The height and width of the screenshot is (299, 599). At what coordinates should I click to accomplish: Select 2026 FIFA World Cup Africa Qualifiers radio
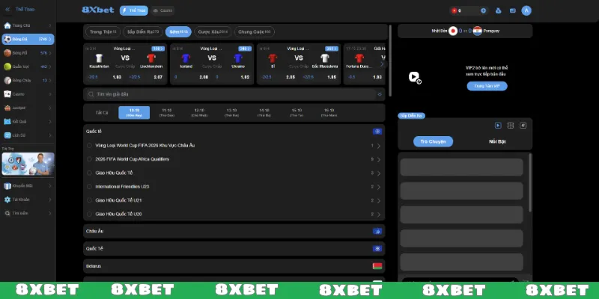91,158
